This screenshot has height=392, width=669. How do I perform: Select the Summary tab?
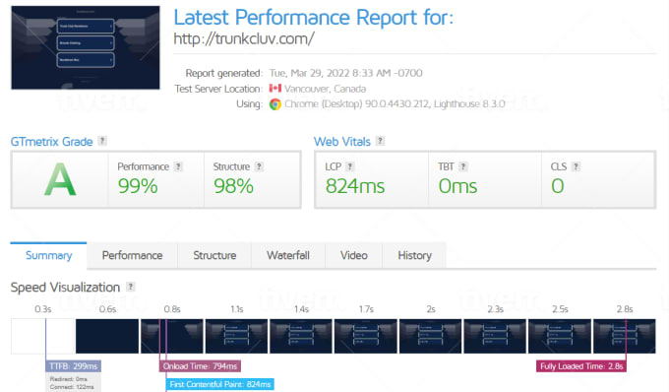(48, 255)
